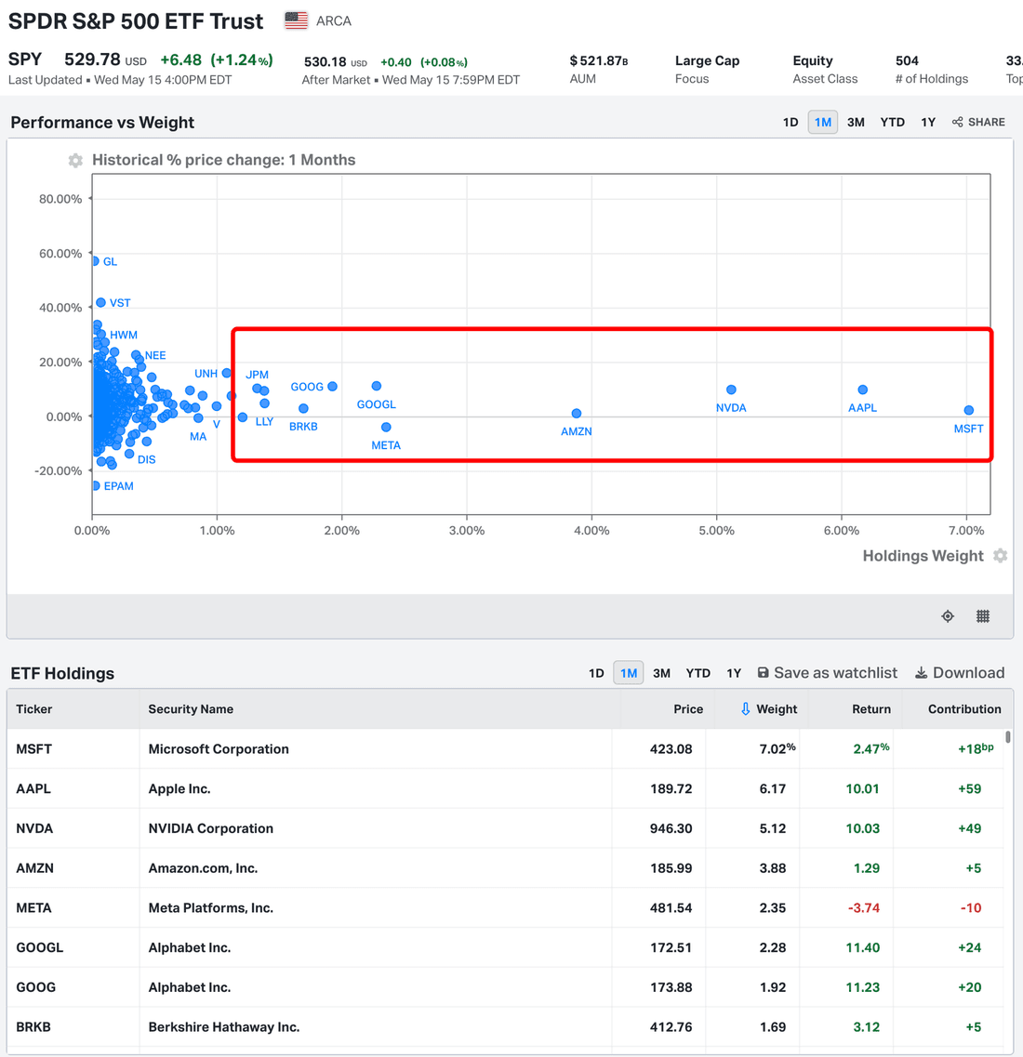The image size is (1023, 1057).
Task: Select 1Y range in Performance vs Weight
Action: pyautogui.click(x=928, y=122)
